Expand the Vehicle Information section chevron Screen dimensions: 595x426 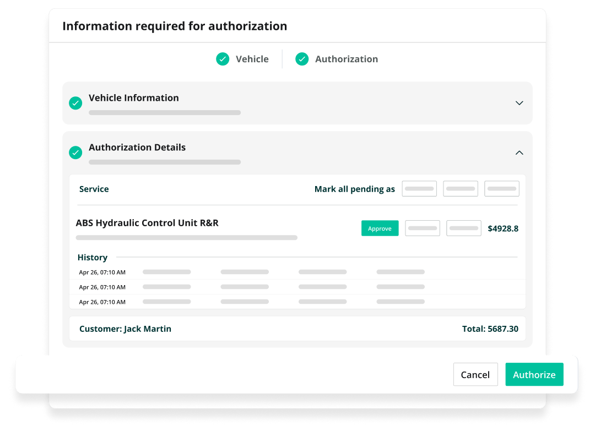pos(519,103)
